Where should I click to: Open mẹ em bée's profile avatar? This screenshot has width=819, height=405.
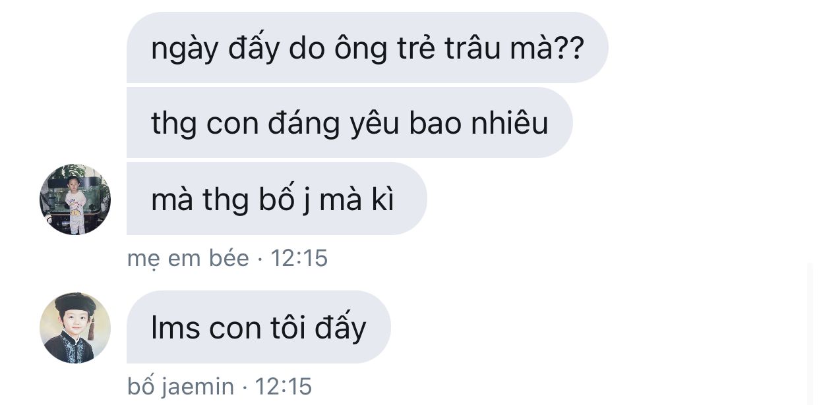tap(75, 199)
